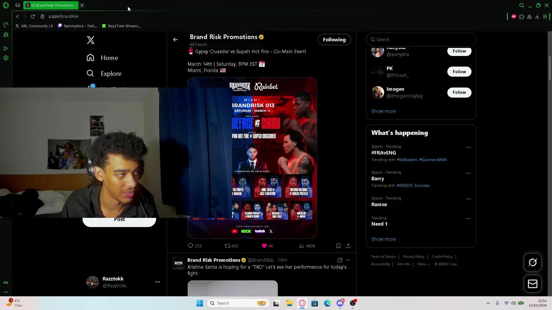Open GX Corner gamepad icon
Viewport: 552px width, 310px height.
coord(18,6)
